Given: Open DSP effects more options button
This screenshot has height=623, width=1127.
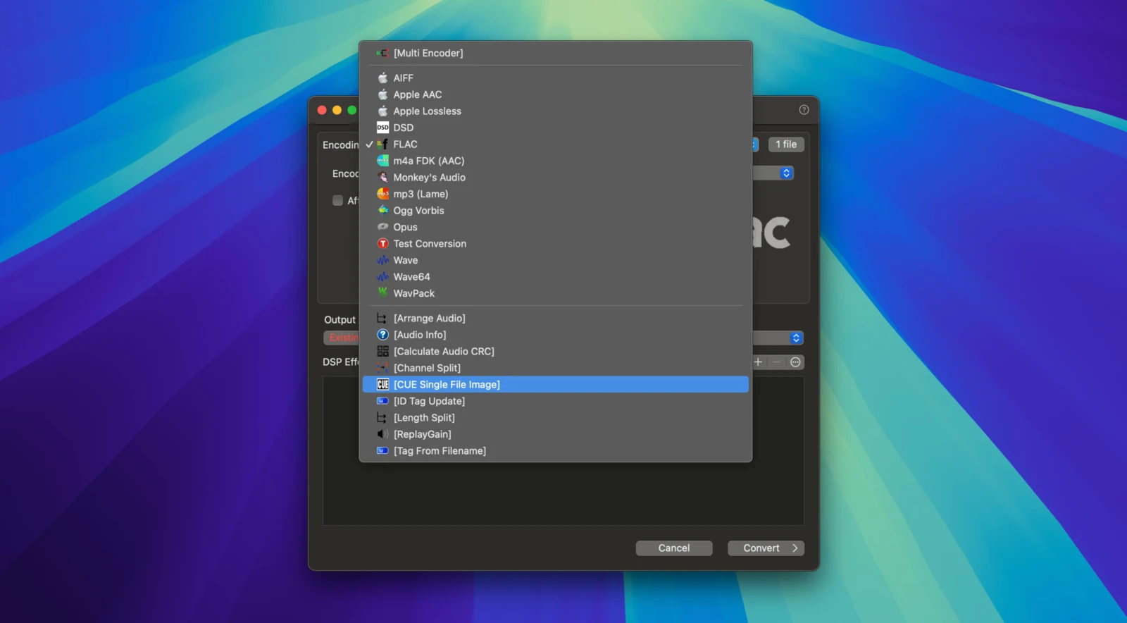Looking at the screenshot, I should pos(795,362).
